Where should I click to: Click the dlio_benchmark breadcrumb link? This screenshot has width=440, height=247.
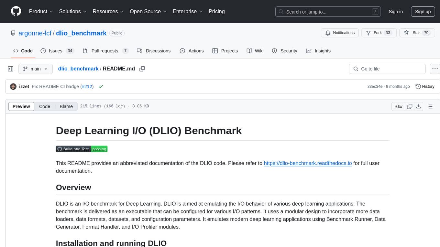78,69
